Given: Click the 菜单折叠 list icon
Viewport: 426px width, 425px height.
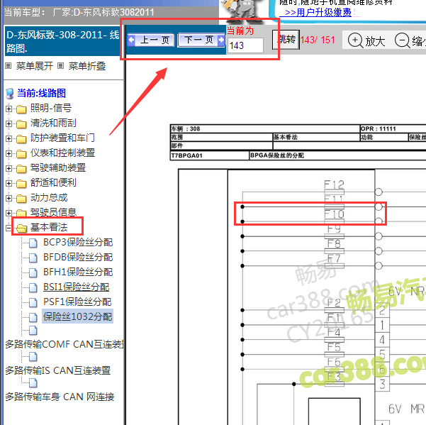Looking at the screenshot, I should coord(61,66).
